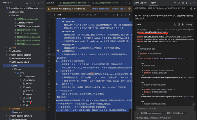Click the document icon in Copilot header
Viewport: 197px width, 120px height.
pos(186,3)
